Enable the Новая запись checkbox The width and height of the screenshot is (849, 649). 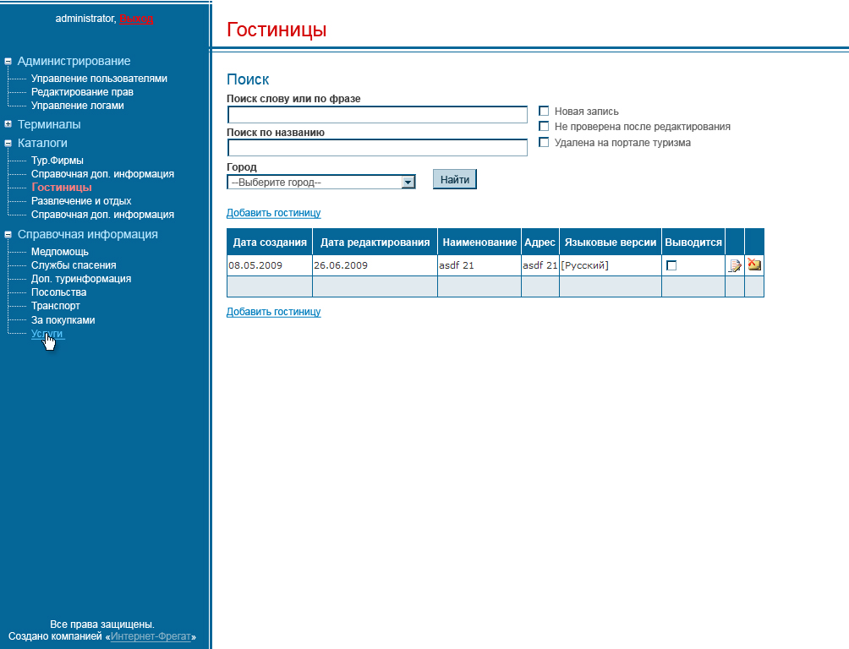(545, 112)
